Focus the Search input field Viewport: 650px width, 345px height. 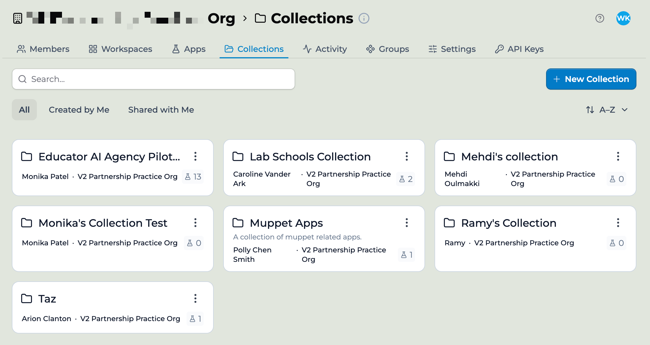153,79
